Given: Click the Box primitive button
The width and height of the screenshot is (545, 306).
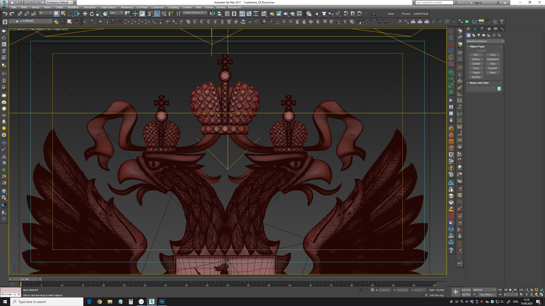Looking at the screenshot, I should pos(476,55).
